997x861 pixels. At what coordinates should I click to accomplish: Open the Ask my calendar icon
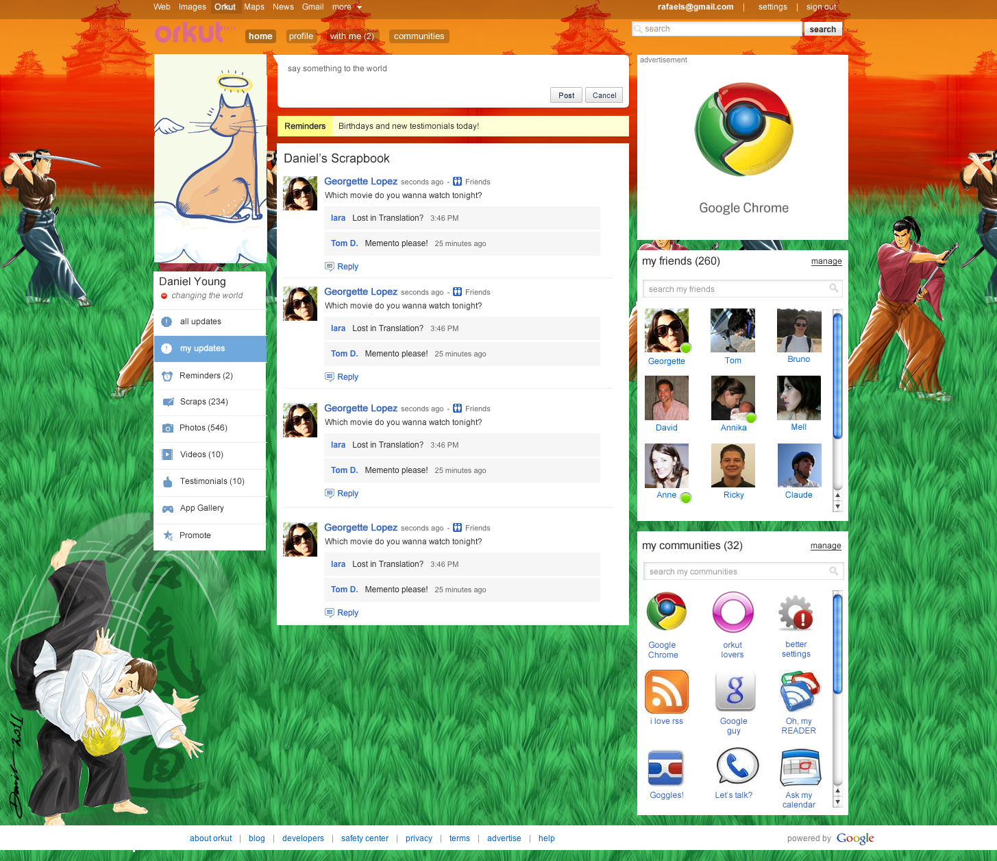click(x=800, y=768)
